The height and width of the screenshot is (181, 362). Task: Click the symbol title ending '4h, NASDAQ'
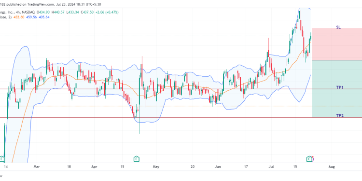coord(17,12)
